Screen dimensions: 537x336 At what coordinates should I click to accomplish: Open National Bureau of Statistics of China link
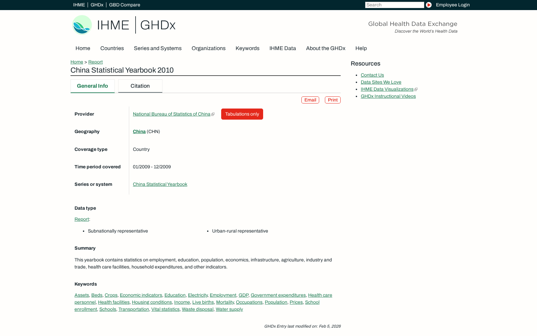(172, 114)
